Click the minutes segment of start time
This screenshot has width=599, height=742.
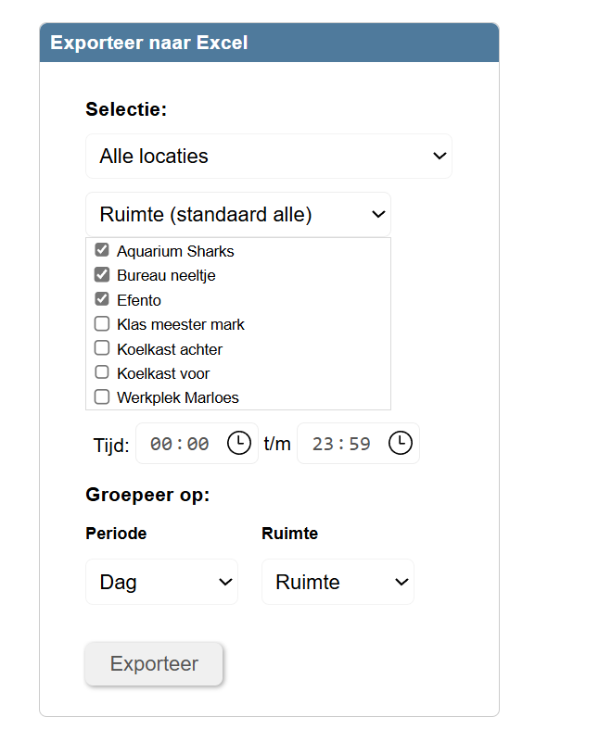198,444
